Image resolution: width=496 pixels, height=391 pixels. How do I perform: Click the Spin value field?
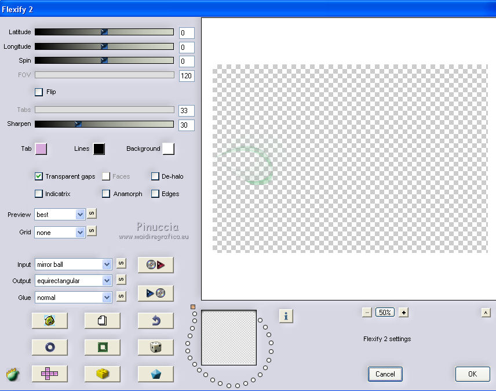click(187, 61)
